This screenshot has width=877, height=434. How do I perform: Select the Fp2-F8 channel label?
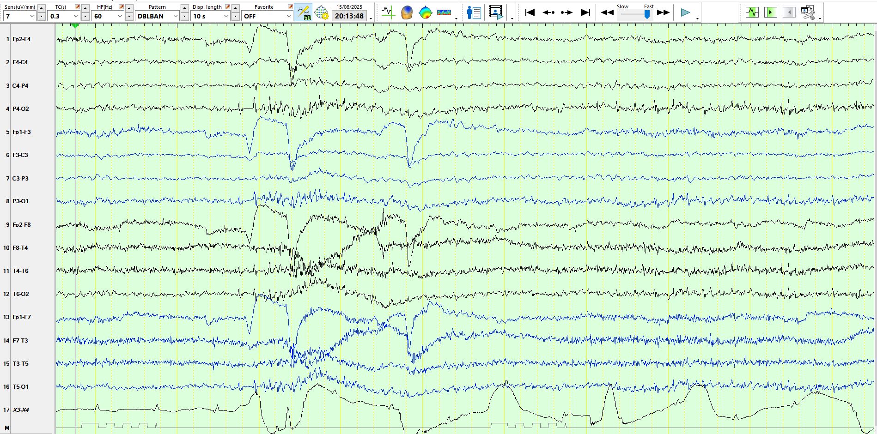pyautogui.click(x=21, y=225)
